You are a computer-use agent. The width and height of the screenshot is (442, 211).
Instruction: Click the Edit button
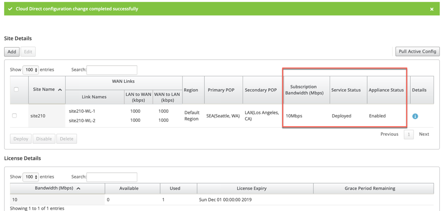coord(28,52)
